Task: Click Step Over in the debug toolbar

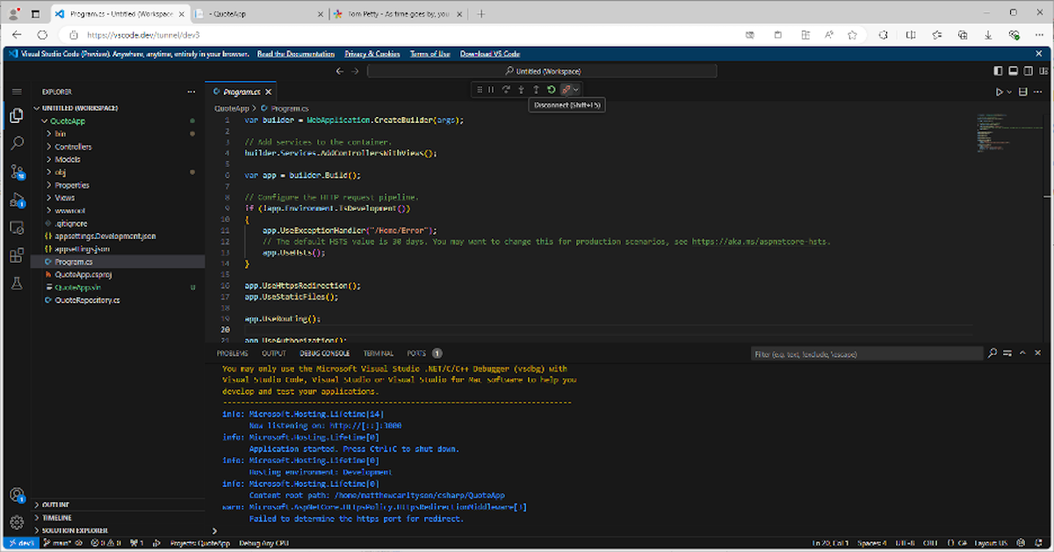Action: click(x=505, y=89)
